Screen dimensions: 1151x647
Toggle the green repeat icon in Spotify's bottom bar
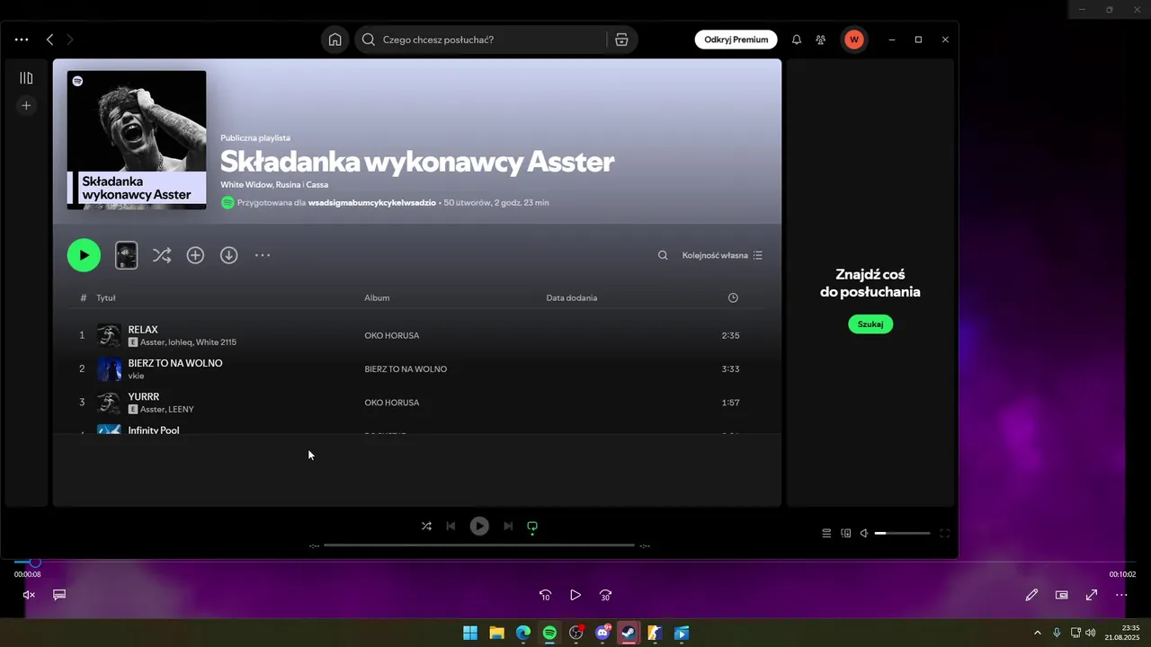532,527
